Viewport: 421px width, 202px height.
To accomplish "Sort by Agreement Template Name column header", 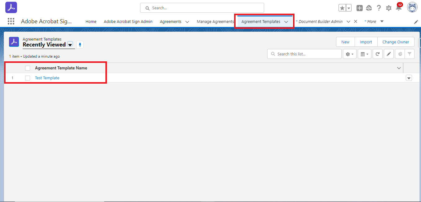I will click(61, 68).
